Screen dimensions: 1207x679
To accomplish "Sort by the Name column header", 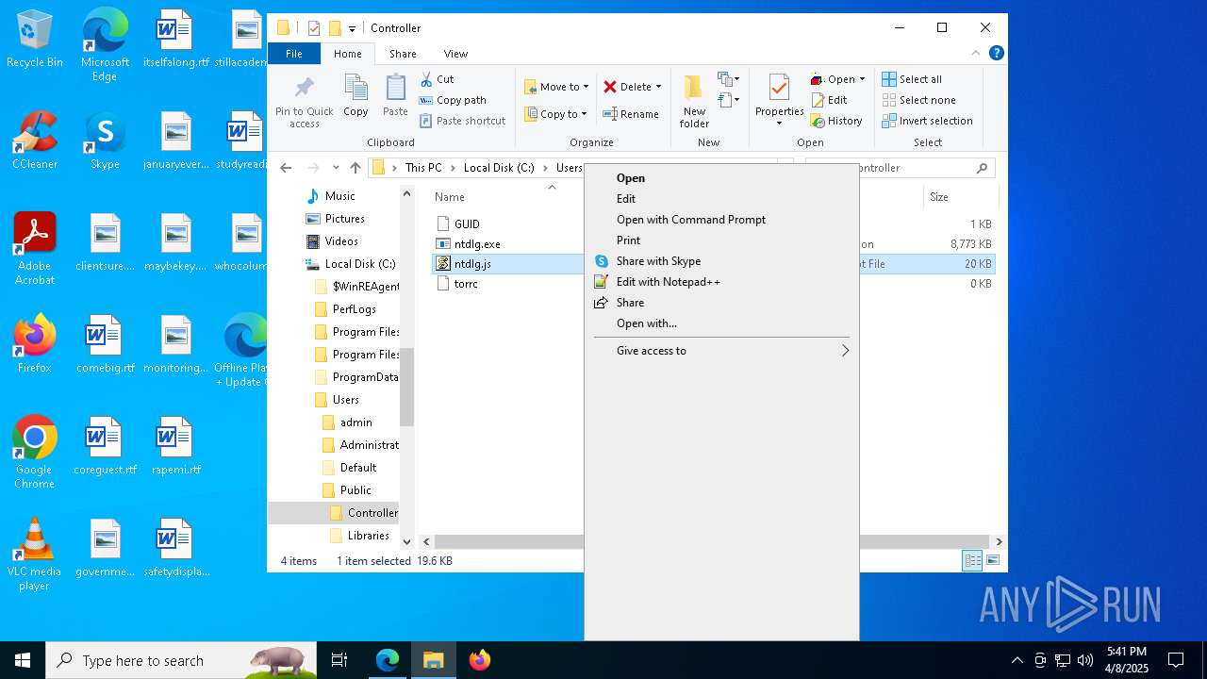I will pos(450,197).
